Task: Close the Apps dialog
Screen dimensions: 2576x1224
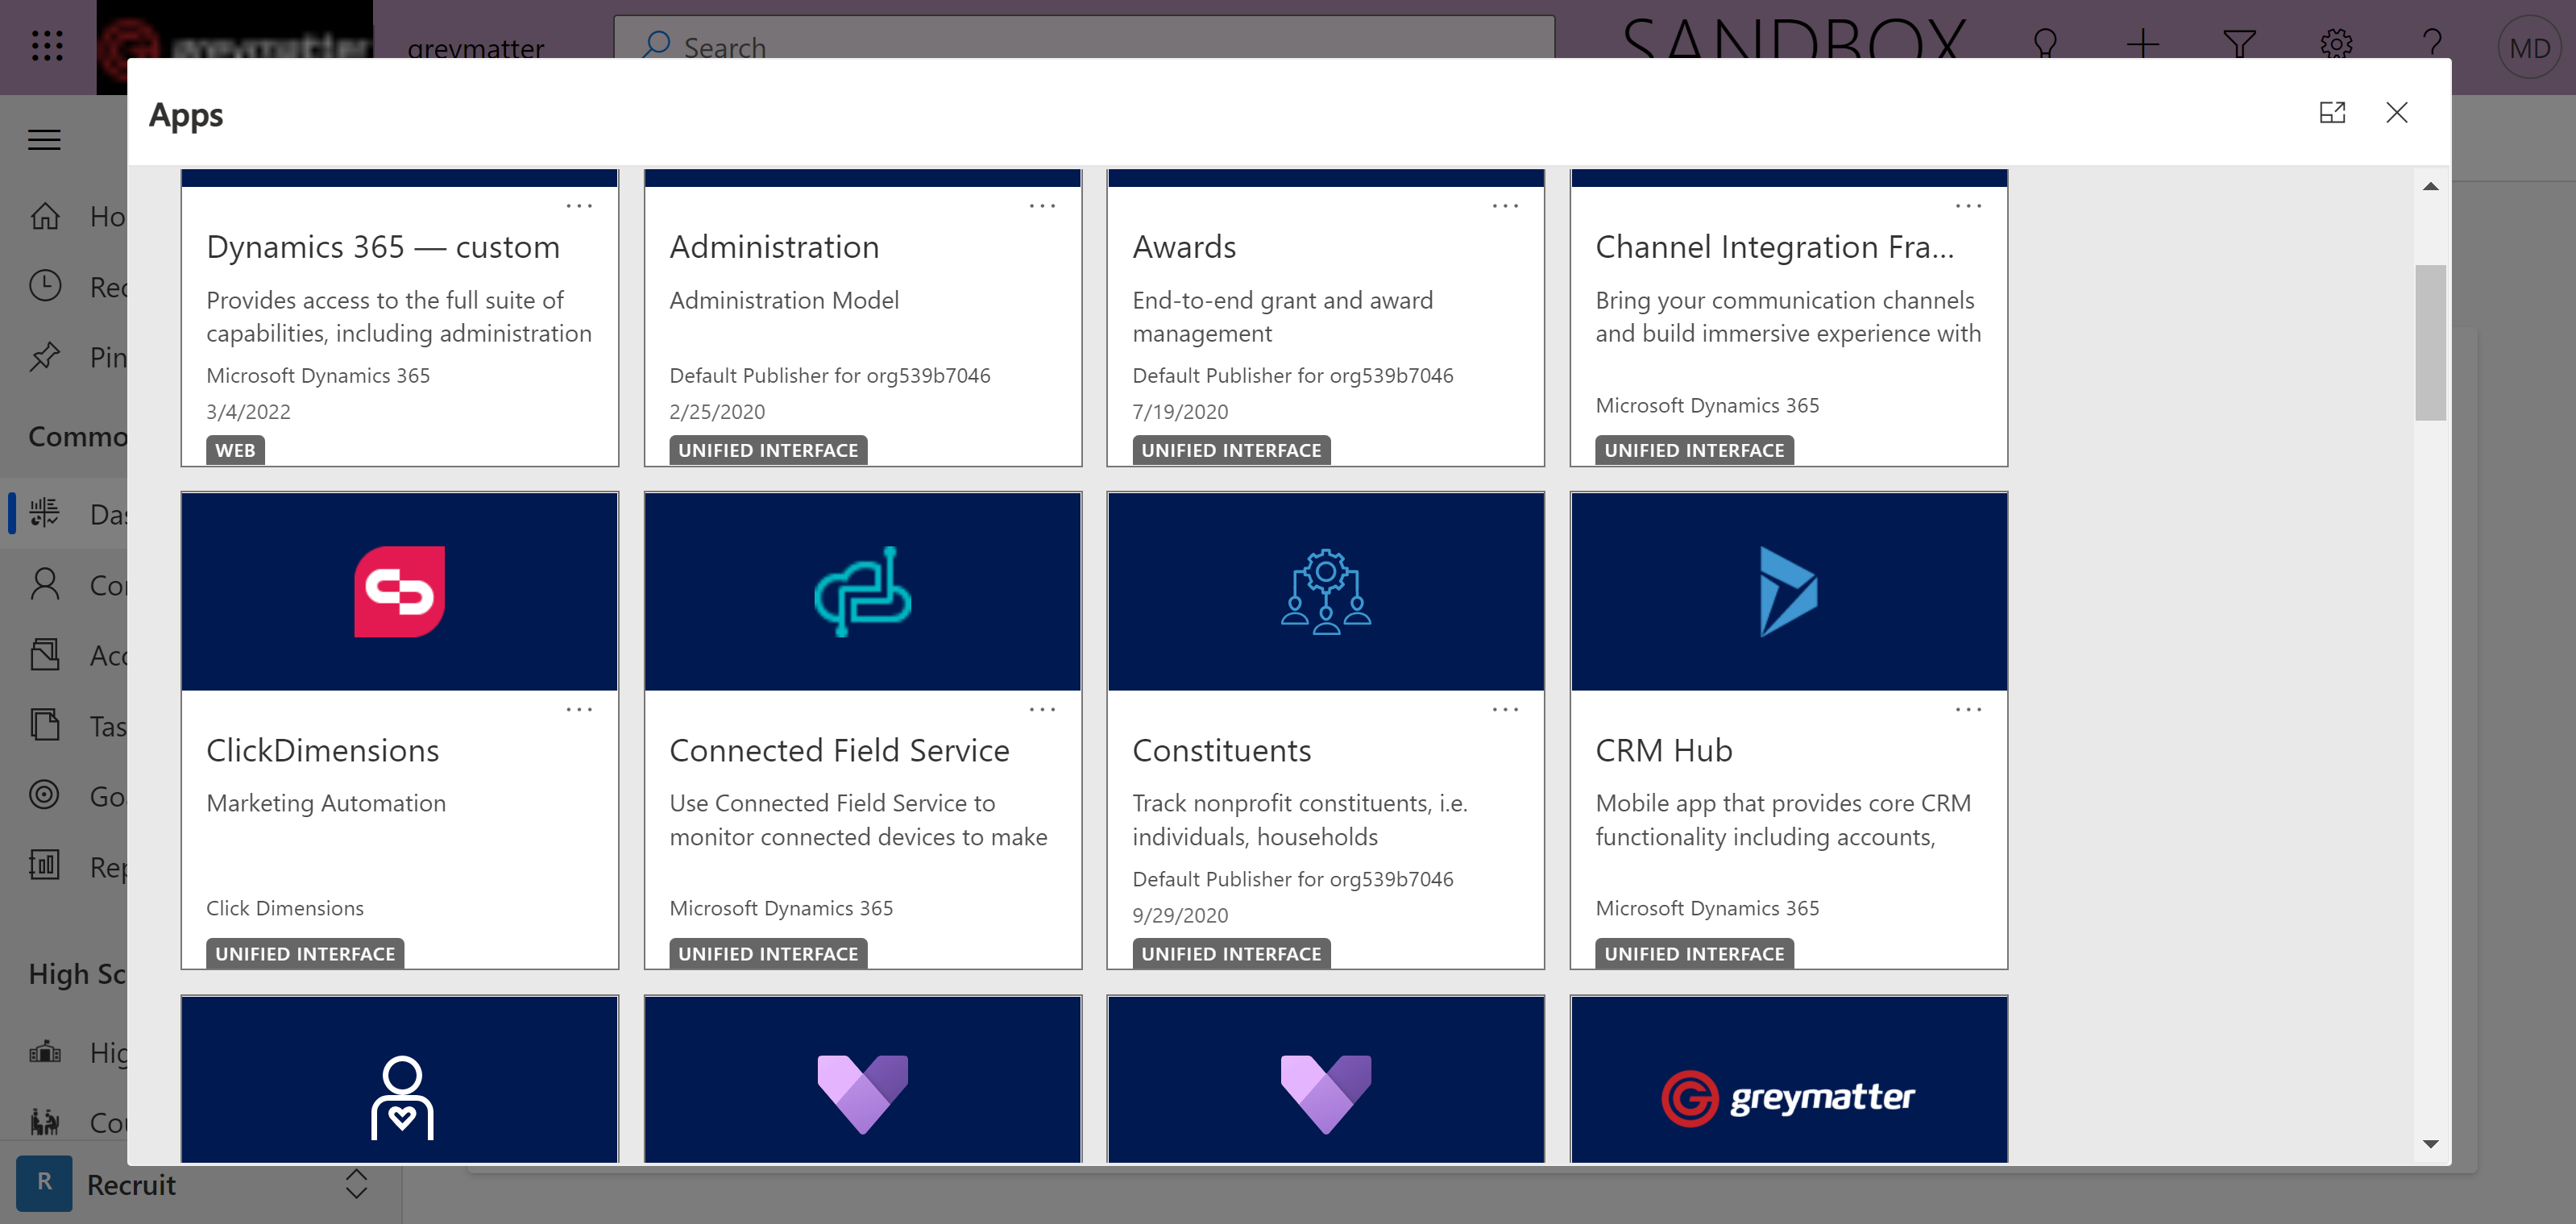Action: coord(2397,113)
